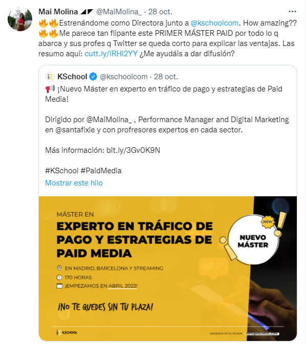The image size is (306, 344).
Task: Click the KSchool round logo avatar
Action: click(x=50, y=77)
